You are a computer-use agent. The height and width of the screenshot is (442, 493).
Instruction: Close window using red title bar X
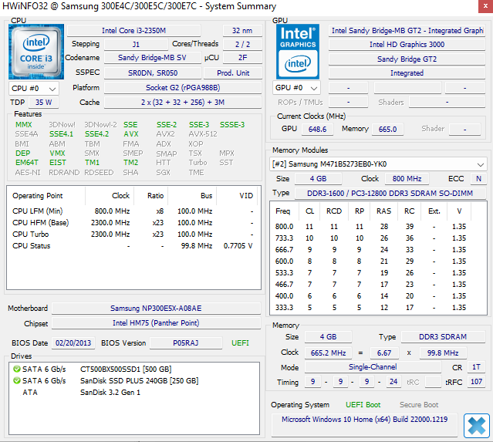pyautogui.click(x=485, y=6)
